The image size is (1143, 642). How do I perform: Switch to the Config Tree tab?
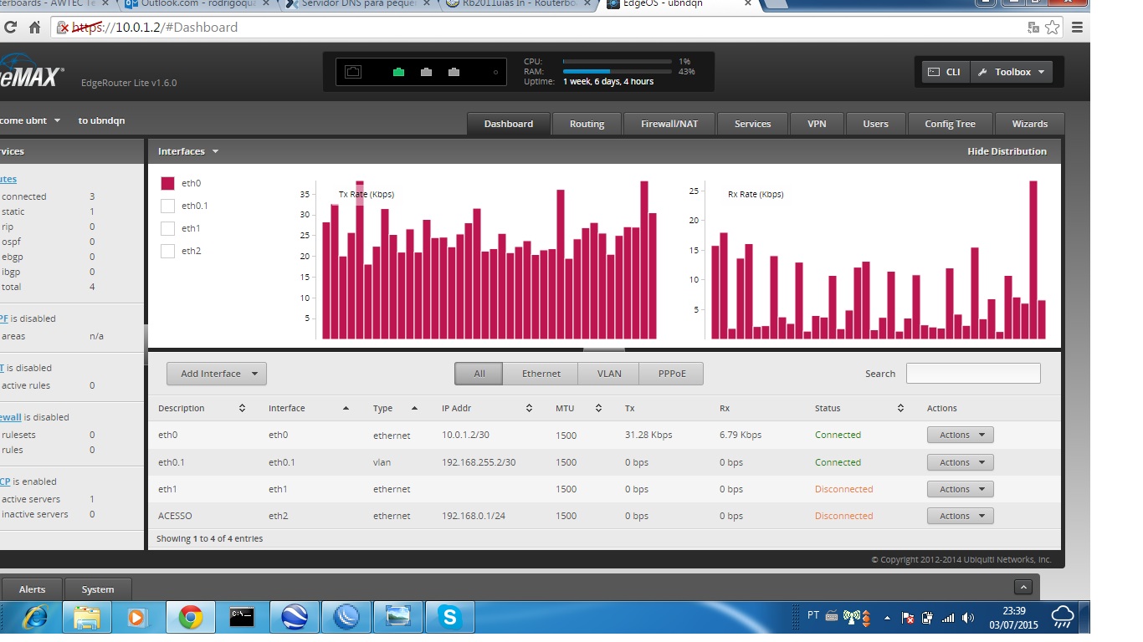pyautogui.click(x=950, y=124)
